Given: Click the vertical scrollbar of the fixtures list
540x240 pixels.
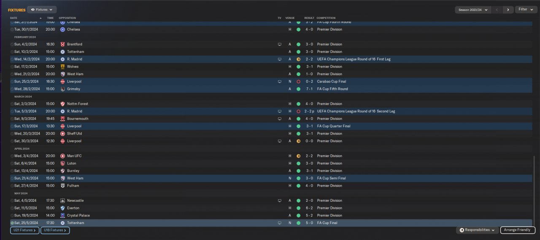Looking at the screenshot, I should (534, 189).
